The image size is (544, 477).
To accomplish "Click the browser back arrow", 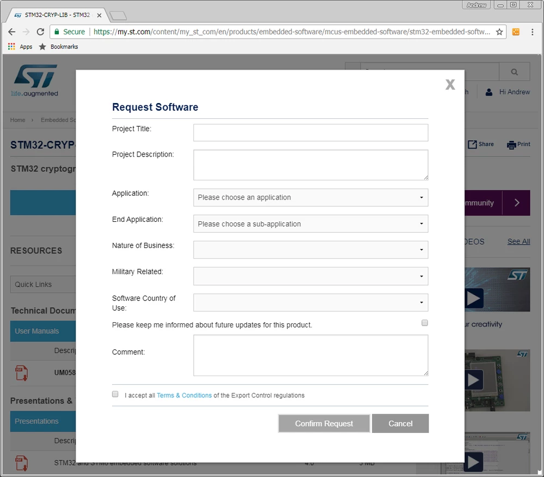I will click(11, 32).
